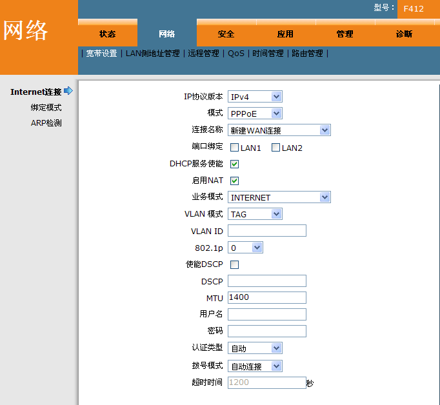Toggle the 启用NAT checkbox
The height and width of the screenshot is (405, 440).
click(235, 181)
